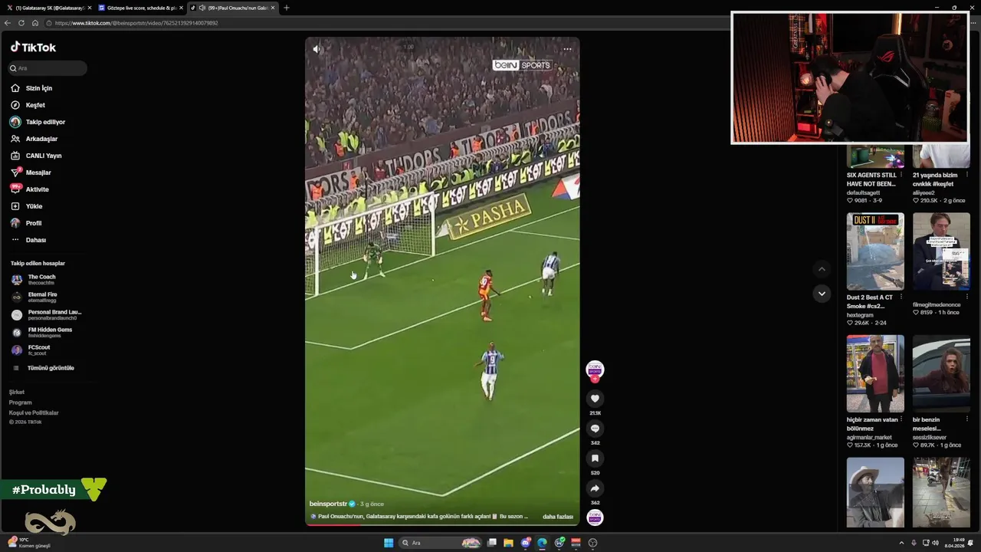
Task: Open File Explorer from taskbar
Action: pyautogui.click(x=508, y=543)
